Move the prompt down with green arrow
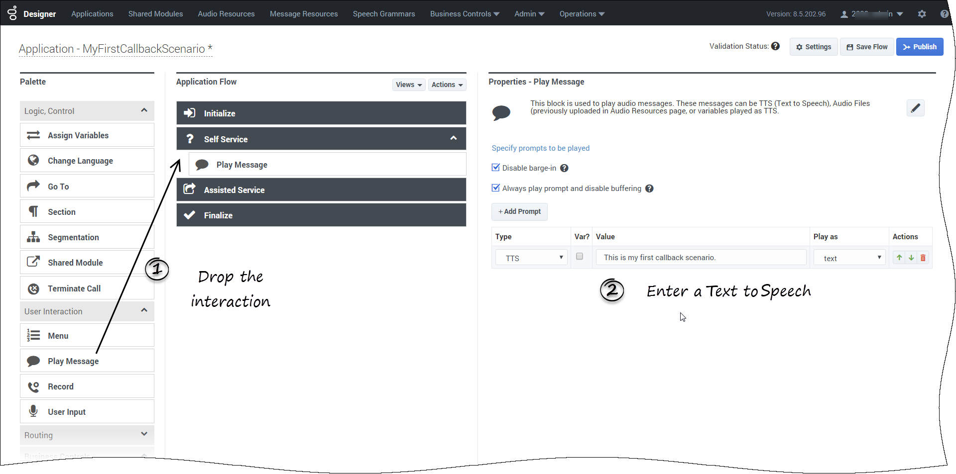 pyautogui.click(x=911, y=258)
